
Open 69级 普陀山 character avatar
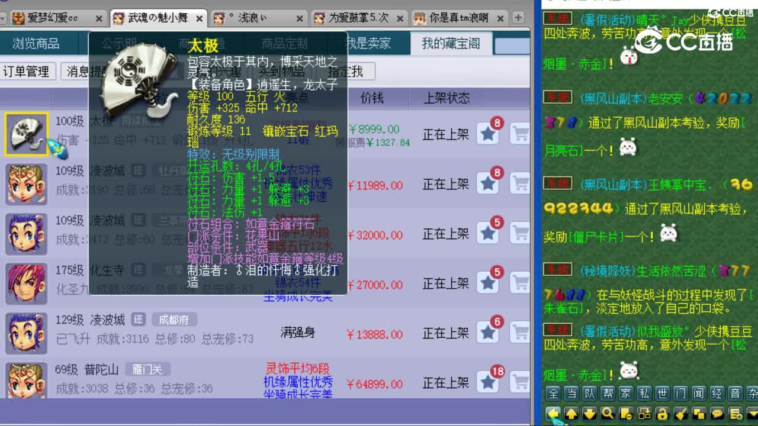tap(27, 379)
